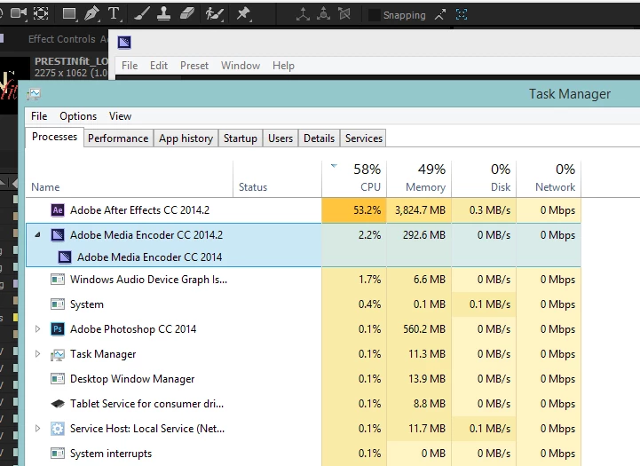640x466 pixels.
Task: Click the Task Manager title bar icon
Action: (34, 95)
